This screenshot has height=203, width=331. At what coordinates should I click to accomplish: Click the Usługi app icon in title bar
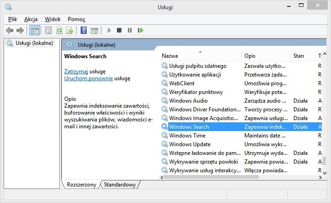(8, 7)
